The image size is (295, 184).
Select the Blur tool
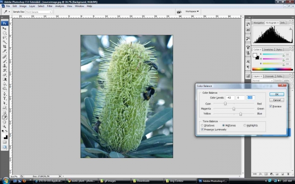click(4, 84)
